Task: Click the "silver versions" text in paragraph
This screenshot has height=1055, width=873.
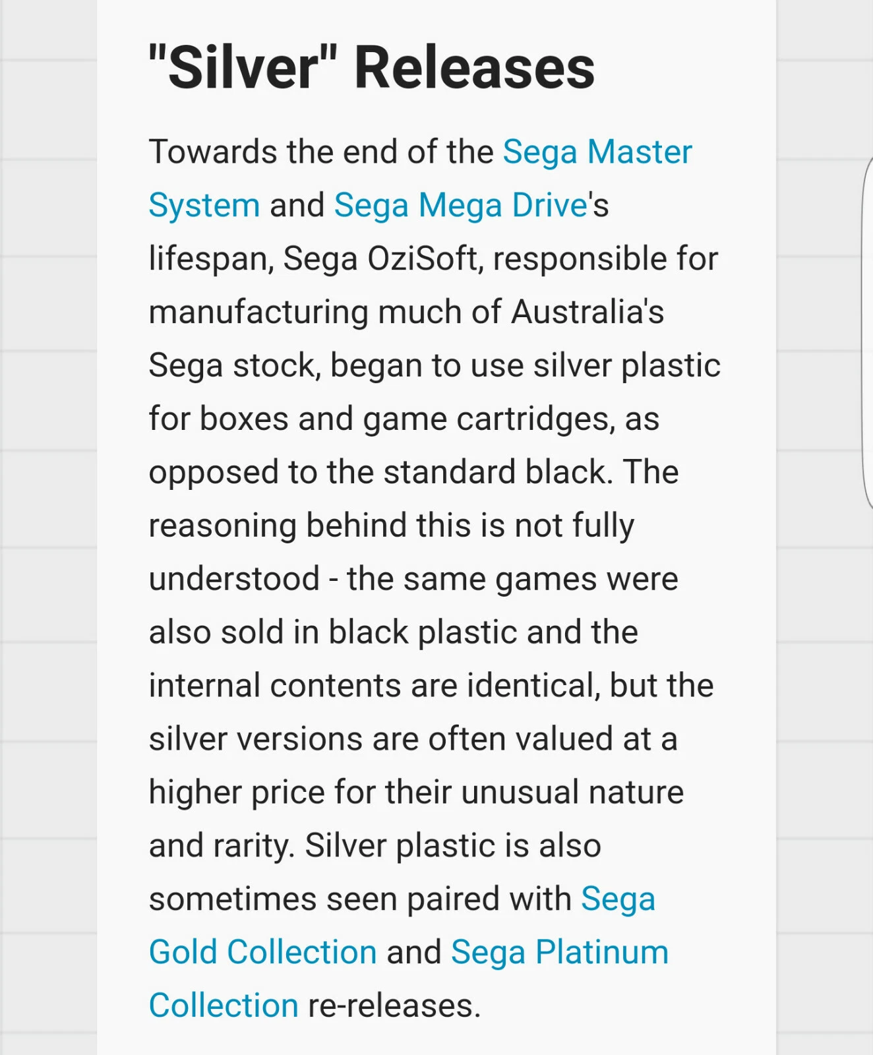Action: 256,739
